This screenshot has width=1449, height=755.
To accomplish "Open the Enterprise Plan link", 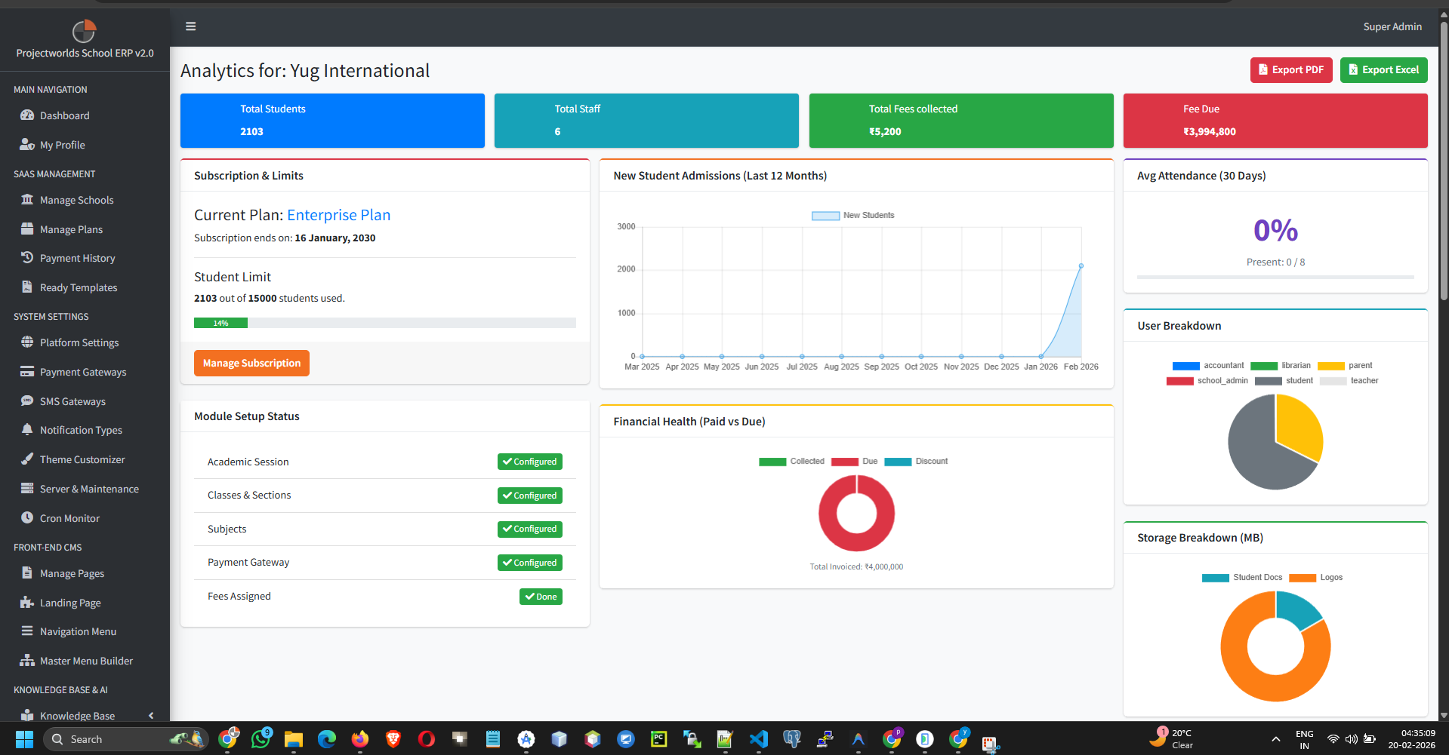I will point(338,215).
